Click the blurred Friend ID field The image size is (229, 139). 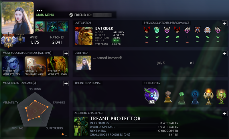click(x=102, y=15)
